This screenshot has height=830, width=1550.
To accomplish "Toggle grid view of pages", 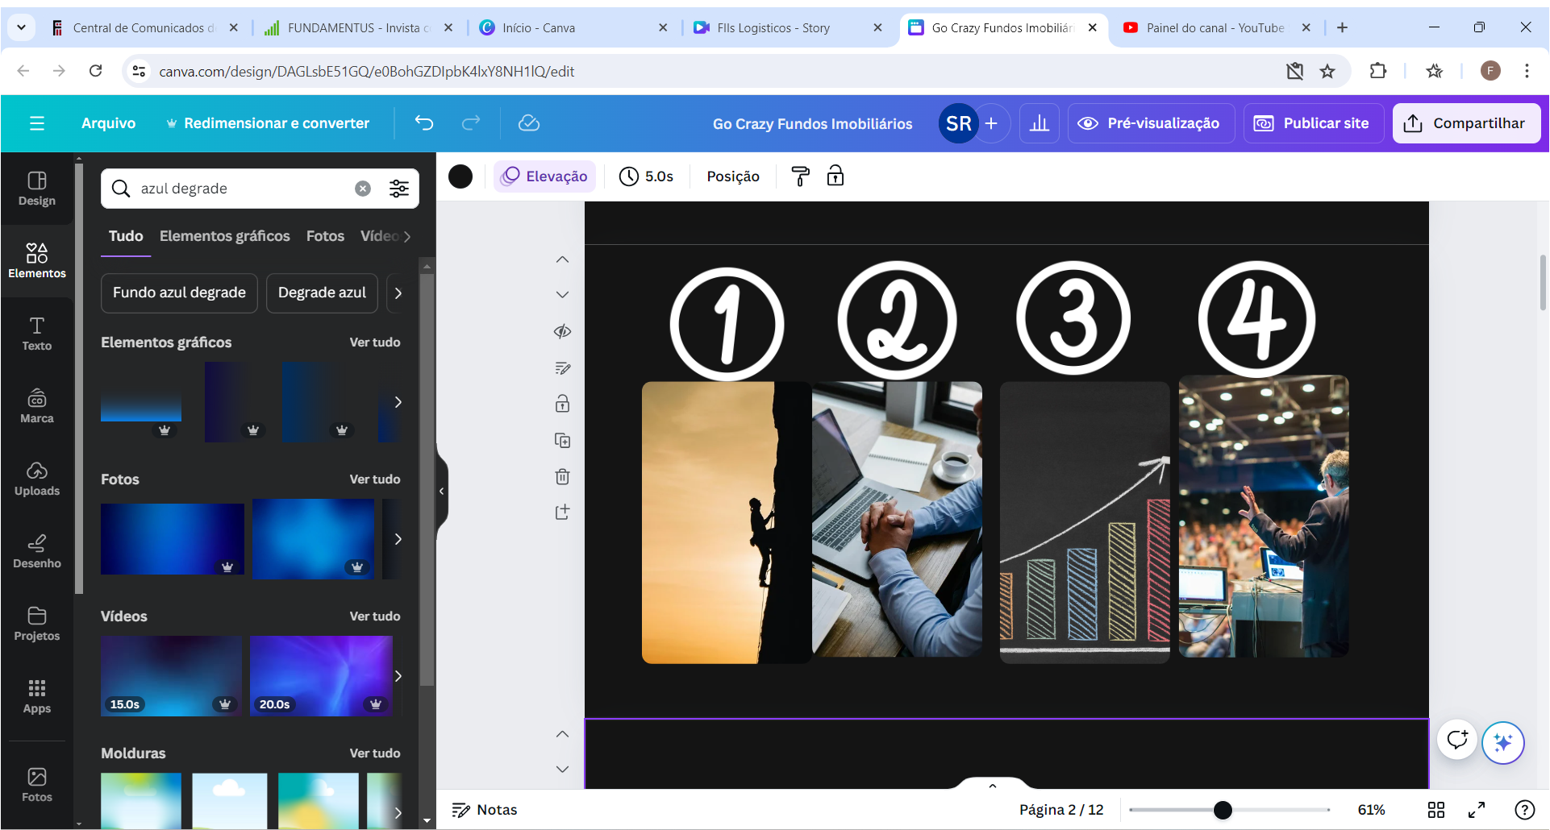I will click(x=1436, y=810).
